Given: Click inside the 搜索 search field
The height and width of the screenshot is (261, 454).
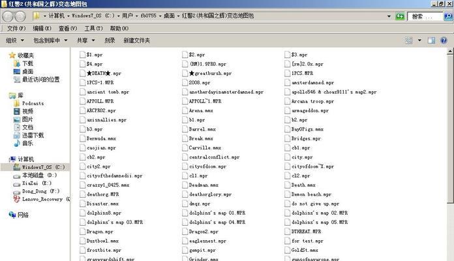Looking at the screenshot, I should (425, 16).
